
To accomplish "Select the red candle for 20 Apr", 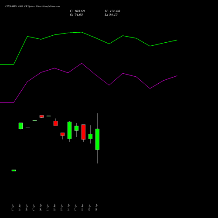I will click(41, 116).
